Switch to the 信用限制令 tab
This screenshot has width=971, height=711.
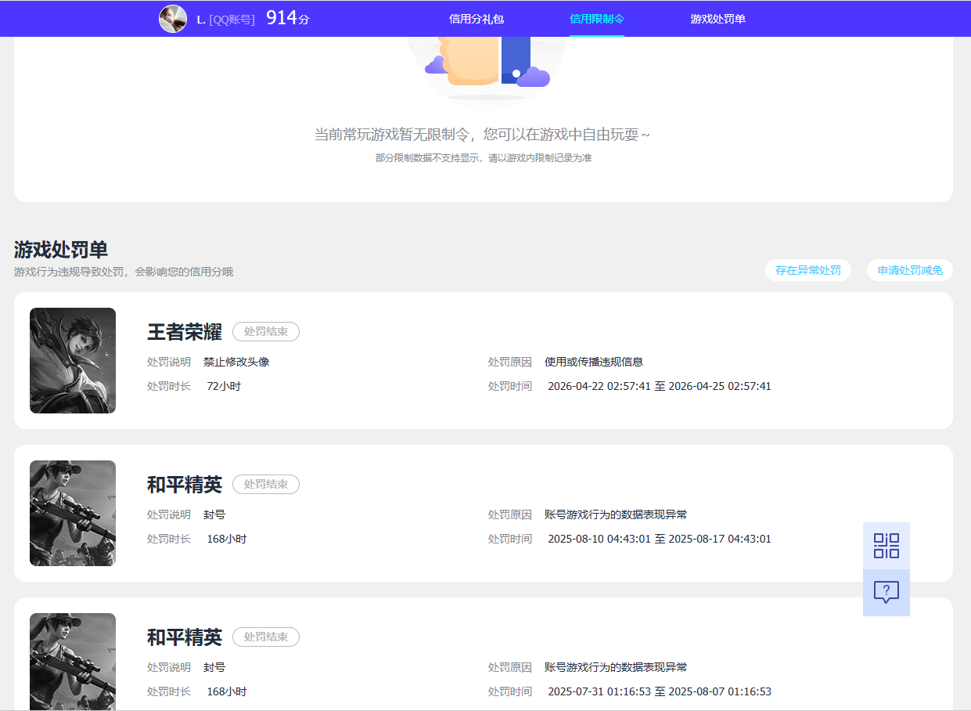[x=597, y=19]
